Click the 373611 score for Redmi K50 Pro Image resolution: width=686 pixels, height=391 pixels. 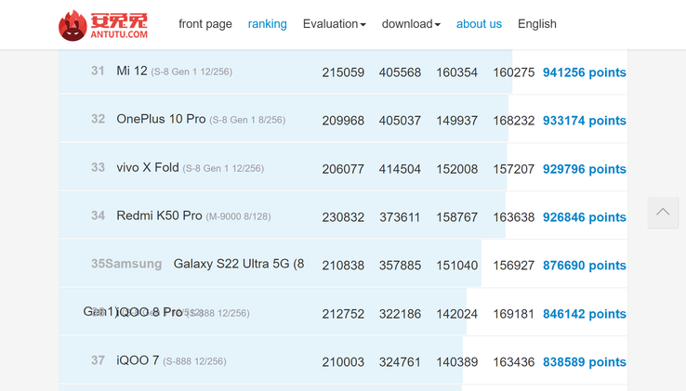(x=400, y=217)
